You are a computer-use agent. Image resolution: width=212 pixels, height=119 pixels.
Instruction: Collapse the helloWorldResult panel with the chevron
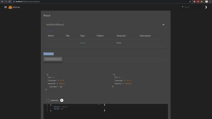163,25
